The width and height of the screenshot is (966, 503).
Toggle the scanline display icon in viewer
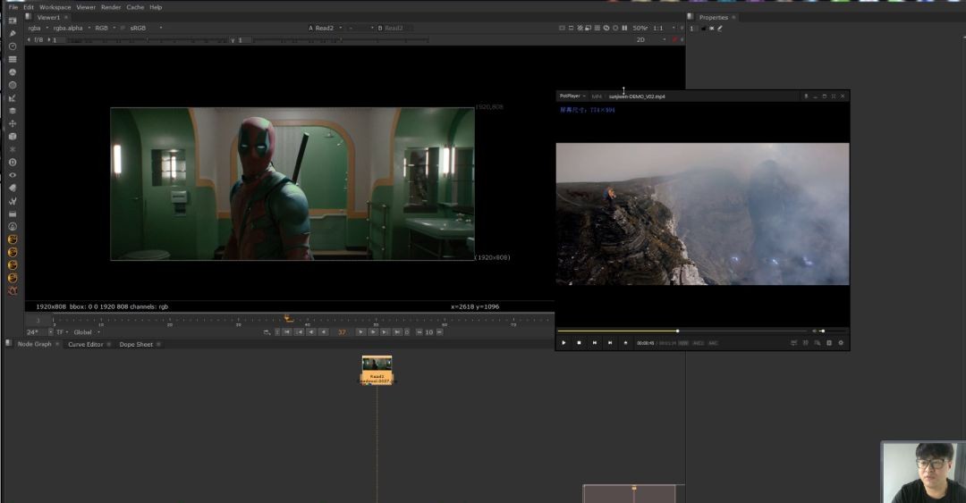[597, 28]
